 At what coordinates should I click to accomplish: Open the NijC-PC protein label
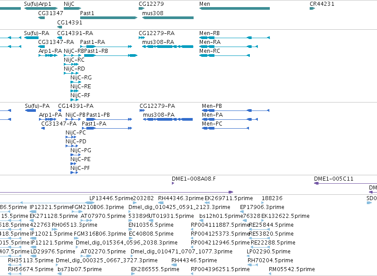[76, 133]
